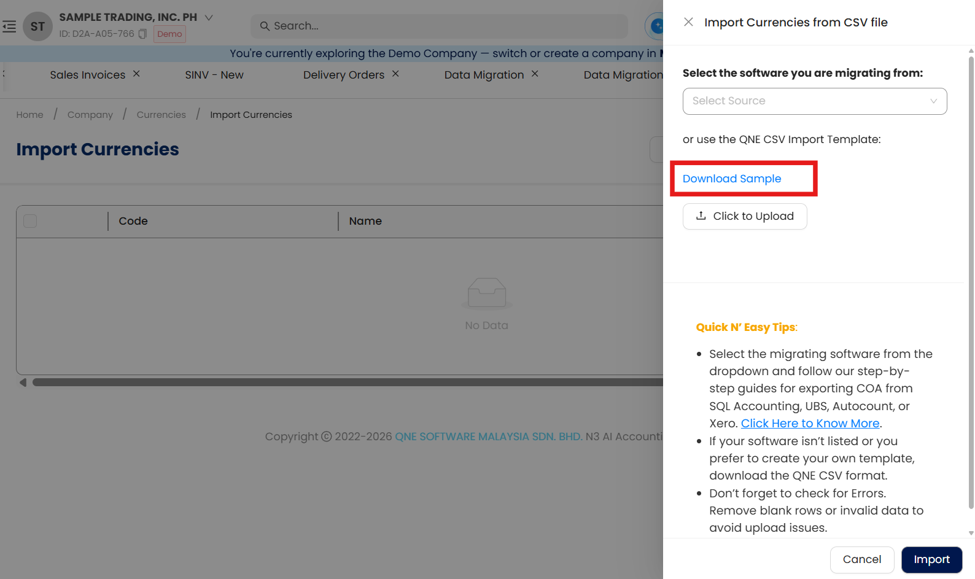
Task: Switch to the SINV - New tab
Action: (x=214, y=75)
